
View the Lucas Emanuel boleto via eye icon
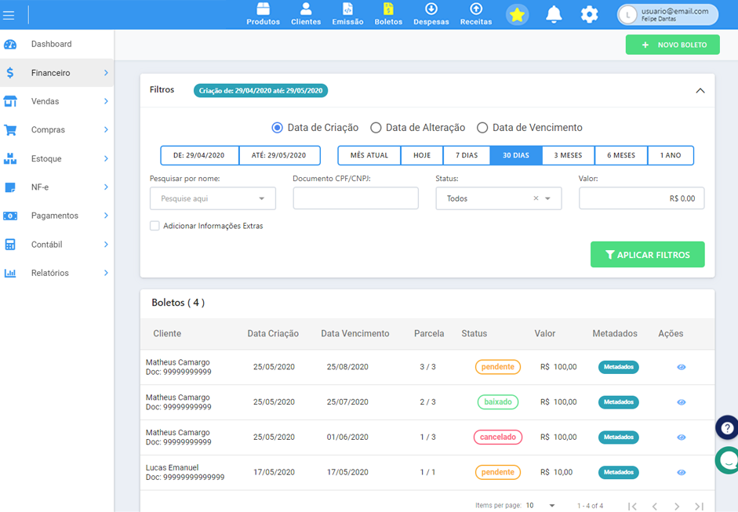[682, 473]
